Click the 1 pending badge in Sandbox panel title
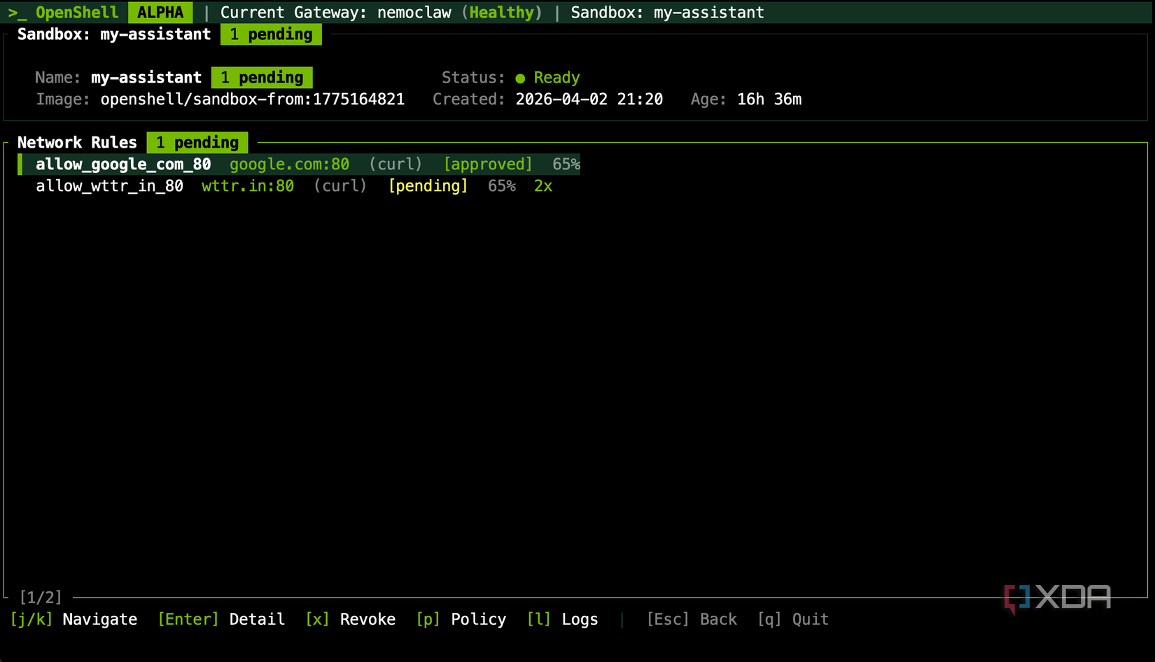The image size is (1155, 662). coord(271,34)
